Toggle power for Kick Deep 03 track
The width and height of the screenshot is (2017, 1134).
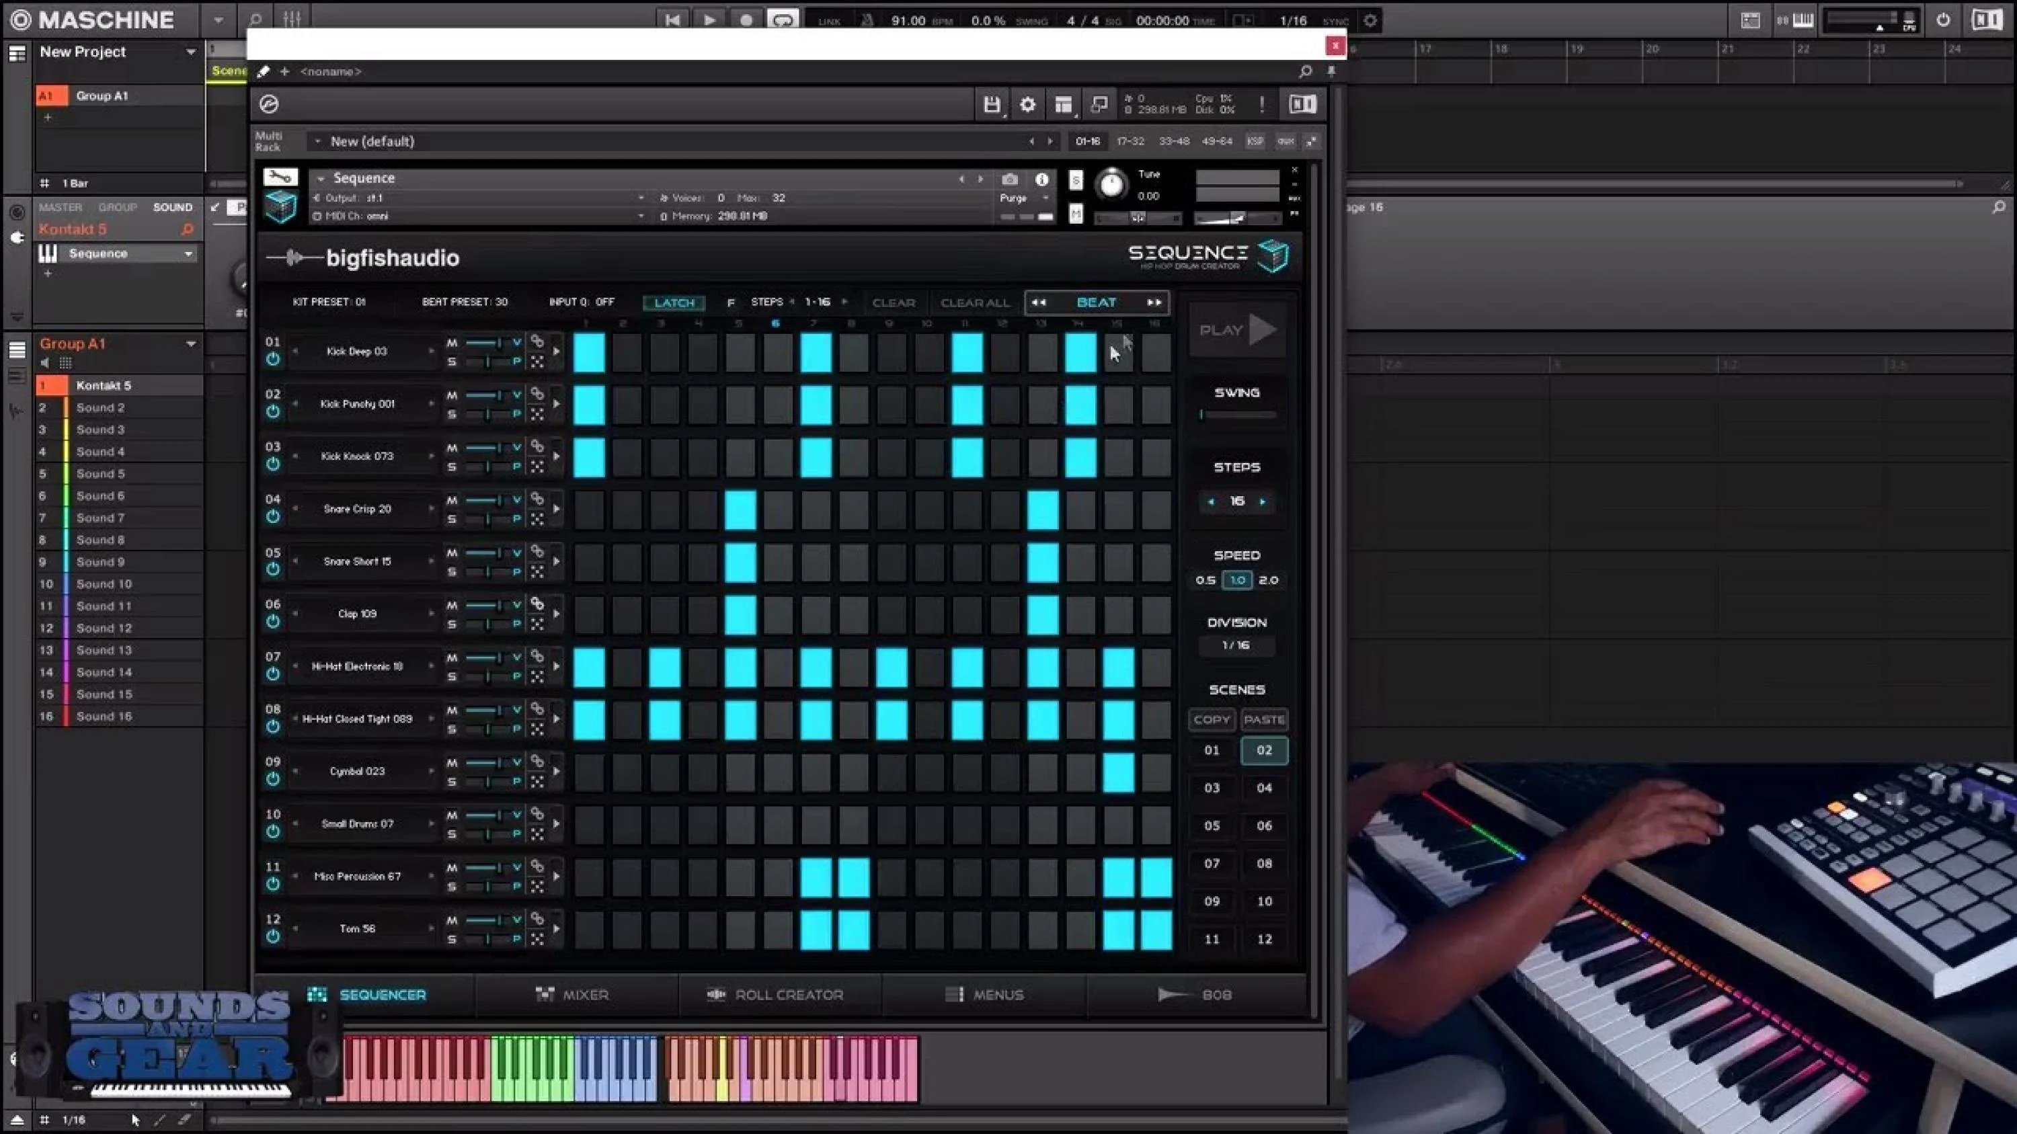[272, 359]
